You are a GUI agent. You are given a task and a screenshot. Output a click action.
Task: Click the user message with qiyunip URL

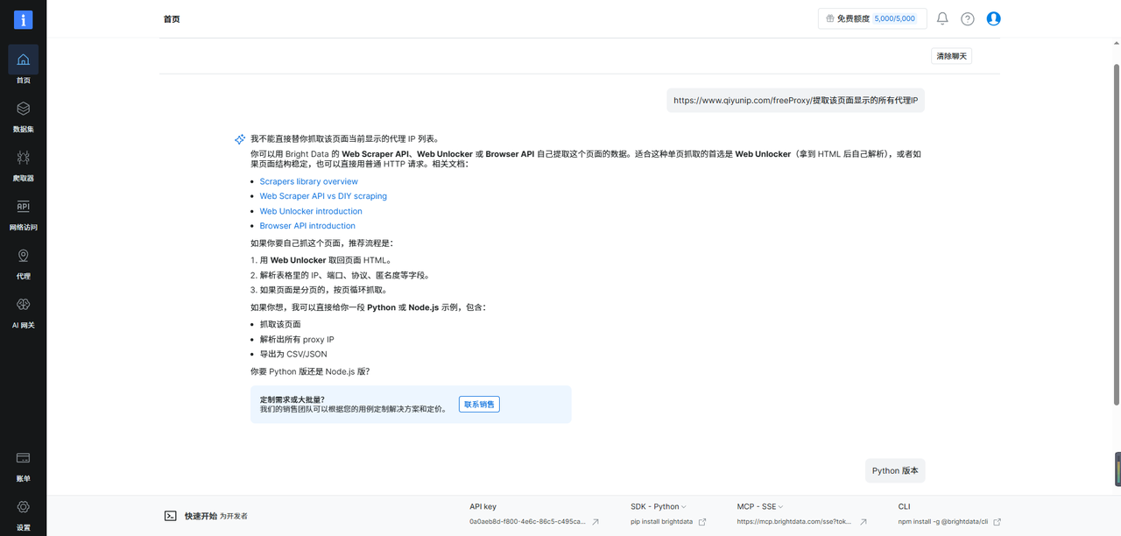click(795, 101)
